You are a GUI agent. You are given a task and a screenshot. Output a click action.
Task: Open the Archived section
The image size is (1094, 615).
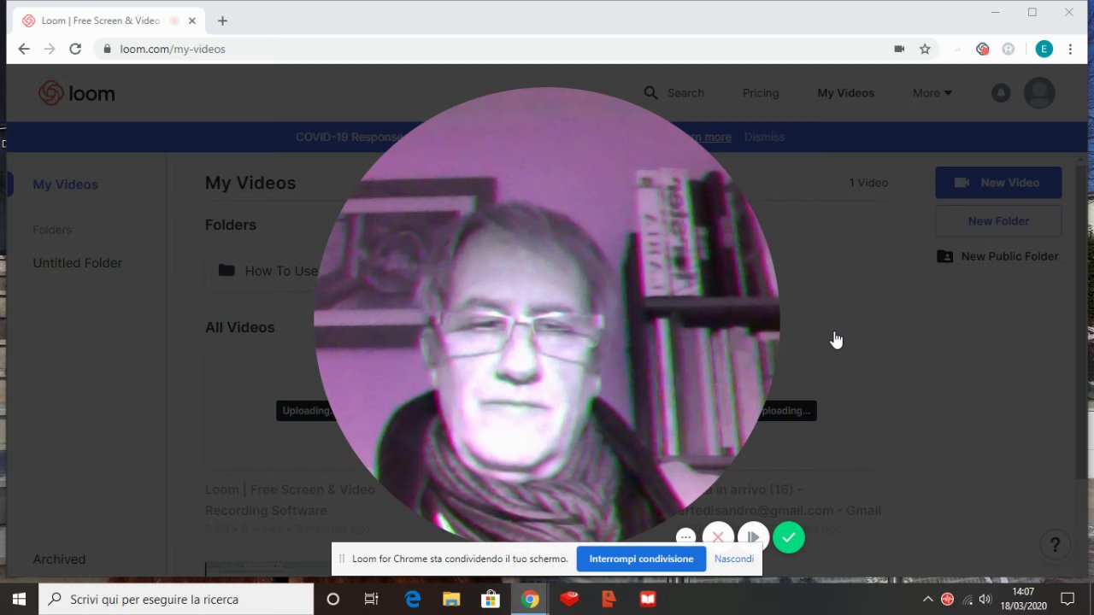point(59,559)
